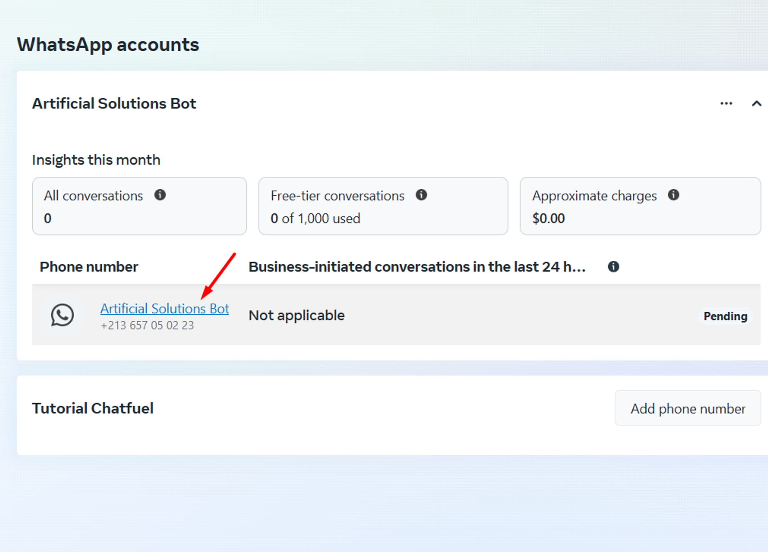Open the three-dots menu for Artificial Solutions Bot
Screen dimensions: 768x552
726,103
